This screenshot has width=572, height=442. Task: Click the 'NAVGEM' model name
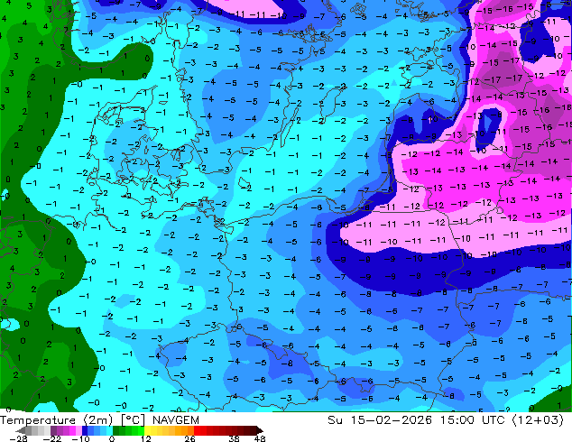(175, 420)
